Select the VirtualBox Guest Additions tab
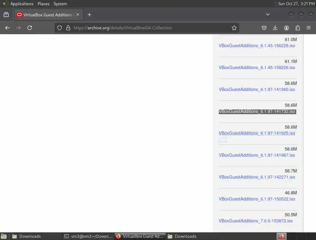316x240 pixels. click(x=48, y=15)
